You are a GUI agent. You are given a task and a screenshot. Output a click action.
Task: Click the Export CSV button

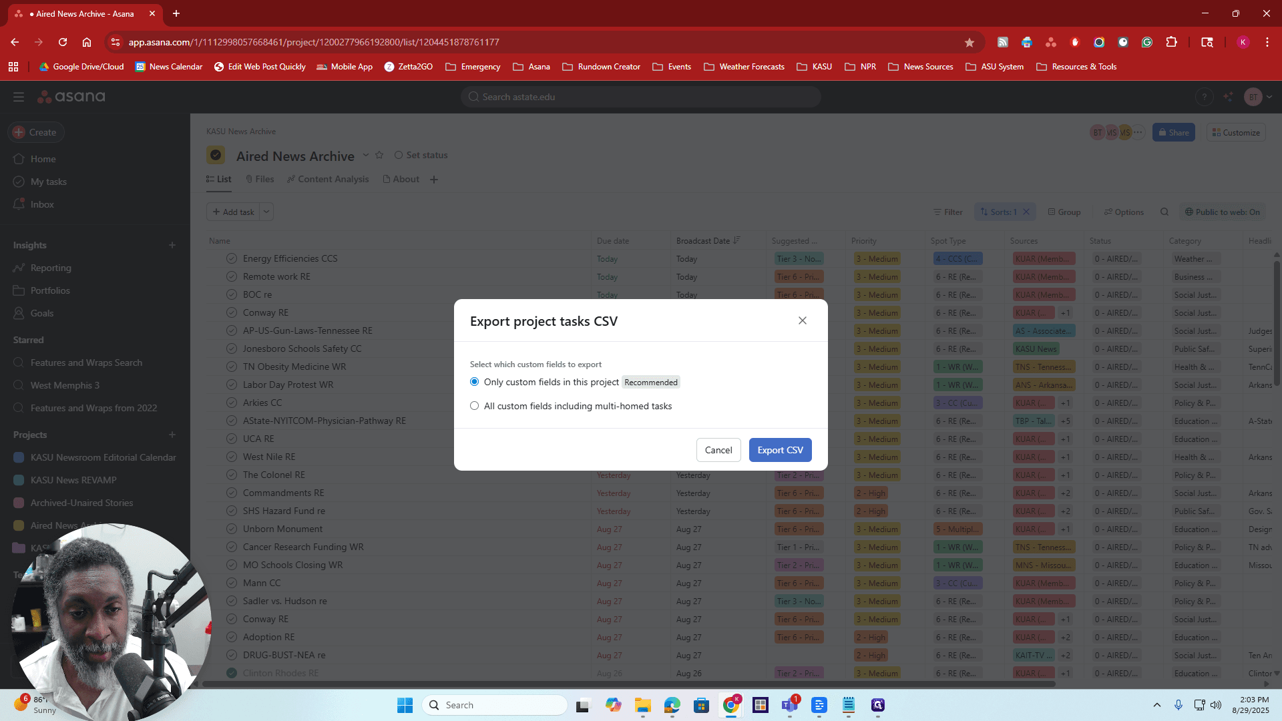click(780, 450)
